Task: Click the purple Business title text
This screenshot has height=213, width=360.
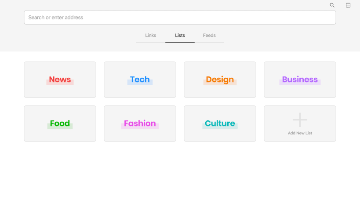Action: coord(300,79)
